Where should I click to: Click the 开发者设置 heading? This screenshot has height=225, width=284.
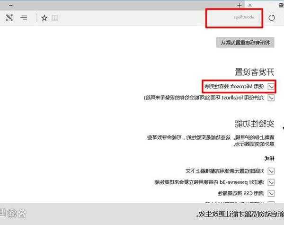click(x=255, y=72)
